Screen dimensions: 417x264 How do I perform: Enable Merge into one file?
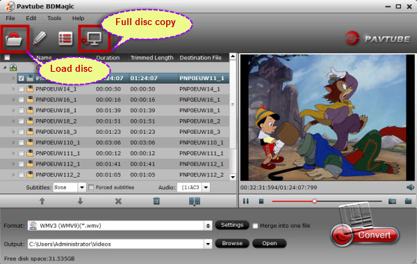(x=255, y=226)
